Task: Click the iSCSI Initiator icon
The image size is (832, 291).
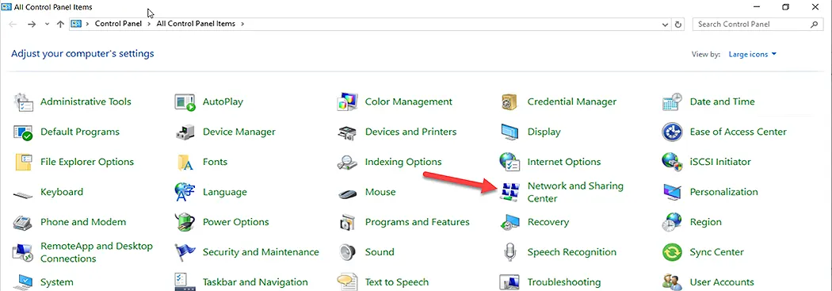Action: (x=672, y=162)
